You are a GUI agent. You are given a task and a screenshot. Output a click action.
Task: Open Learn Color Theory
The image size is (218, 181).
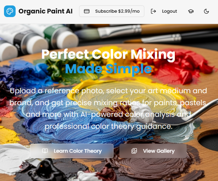point(72,151)
